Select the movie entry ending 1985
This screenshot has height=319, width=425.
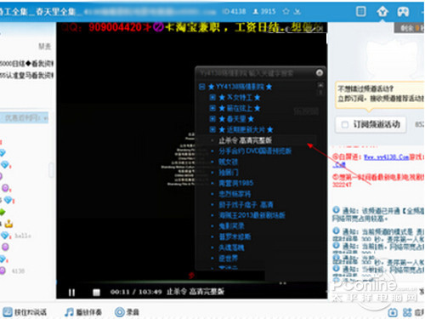tap(235, 183)
